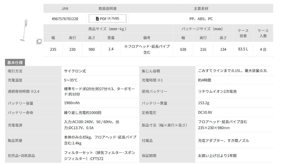Open the PDF manual download button
This screenshot has height=164, width=289.
point(107,19)
